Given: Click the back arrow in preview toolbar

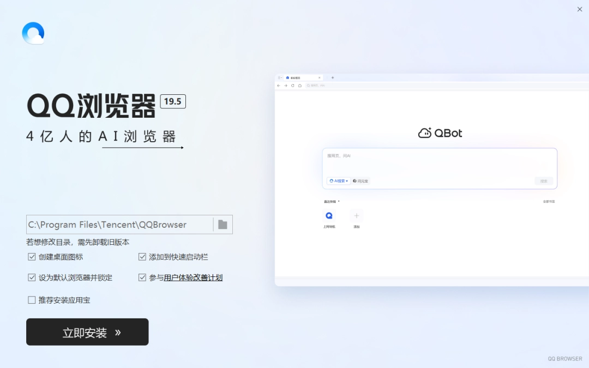Looking at the screenshot, I should pyautogui.click(x=279, y=86).
